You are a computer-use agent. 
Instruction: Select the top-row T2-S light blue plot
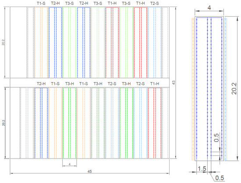point(155,42)
